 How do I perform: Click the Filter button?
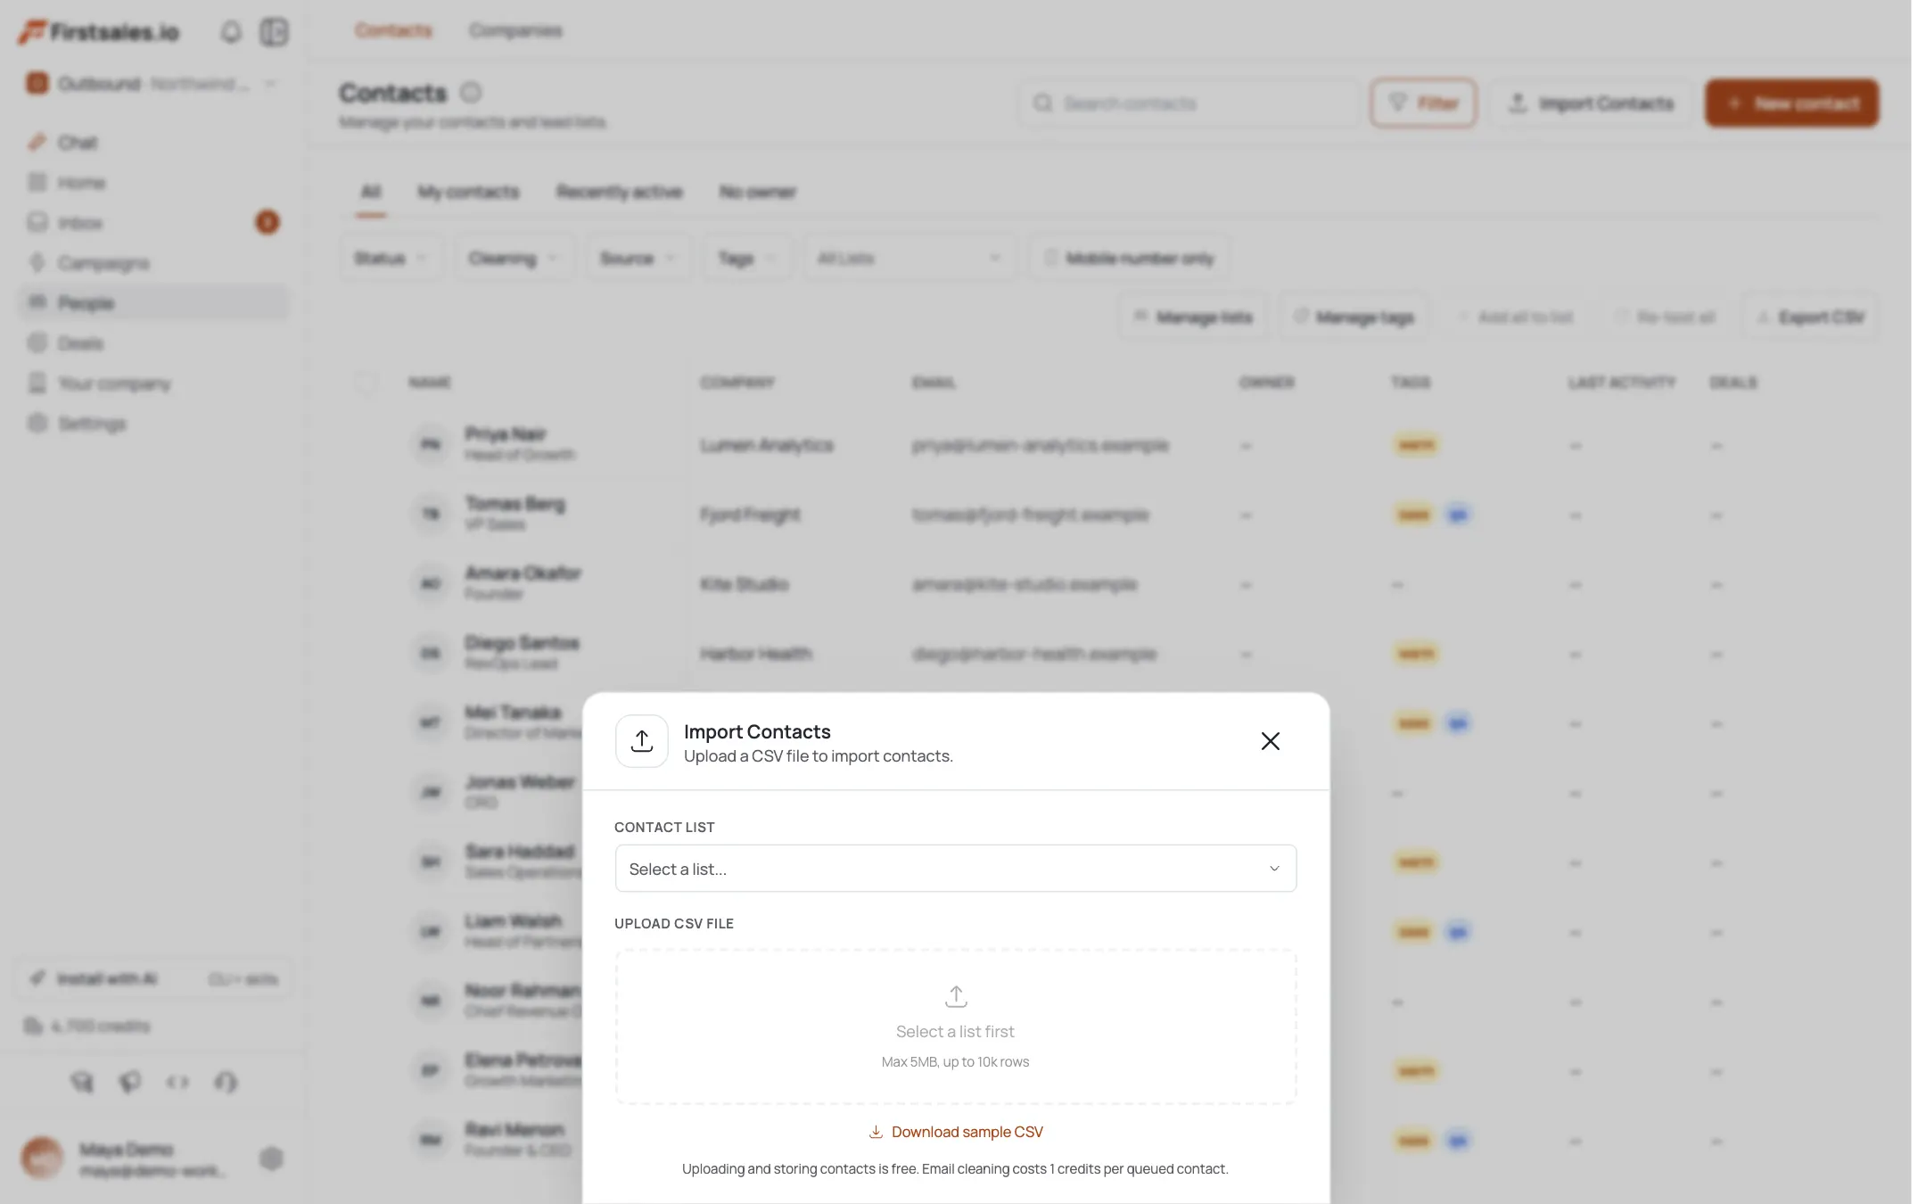coord(1423,103)
